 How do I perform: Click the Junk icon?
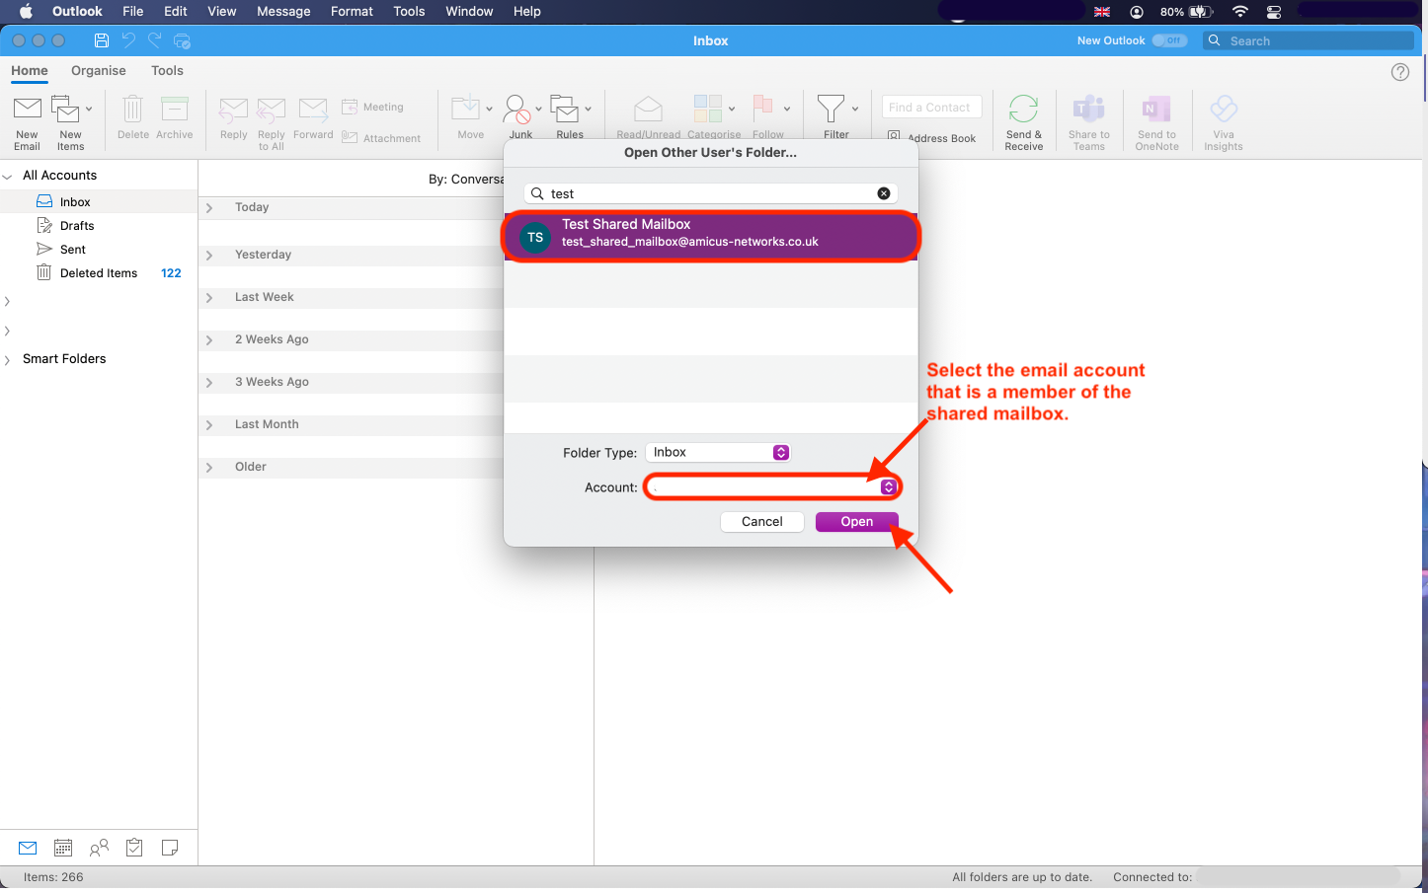(x=516, y=109)
